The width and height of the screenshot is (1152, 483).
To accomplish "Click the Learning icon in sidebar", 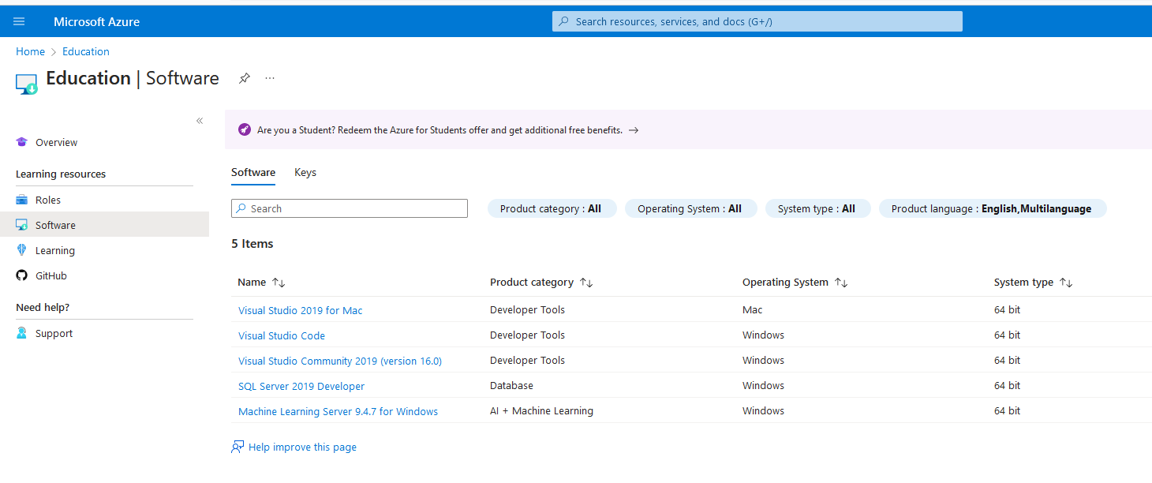I will point(21,251).
